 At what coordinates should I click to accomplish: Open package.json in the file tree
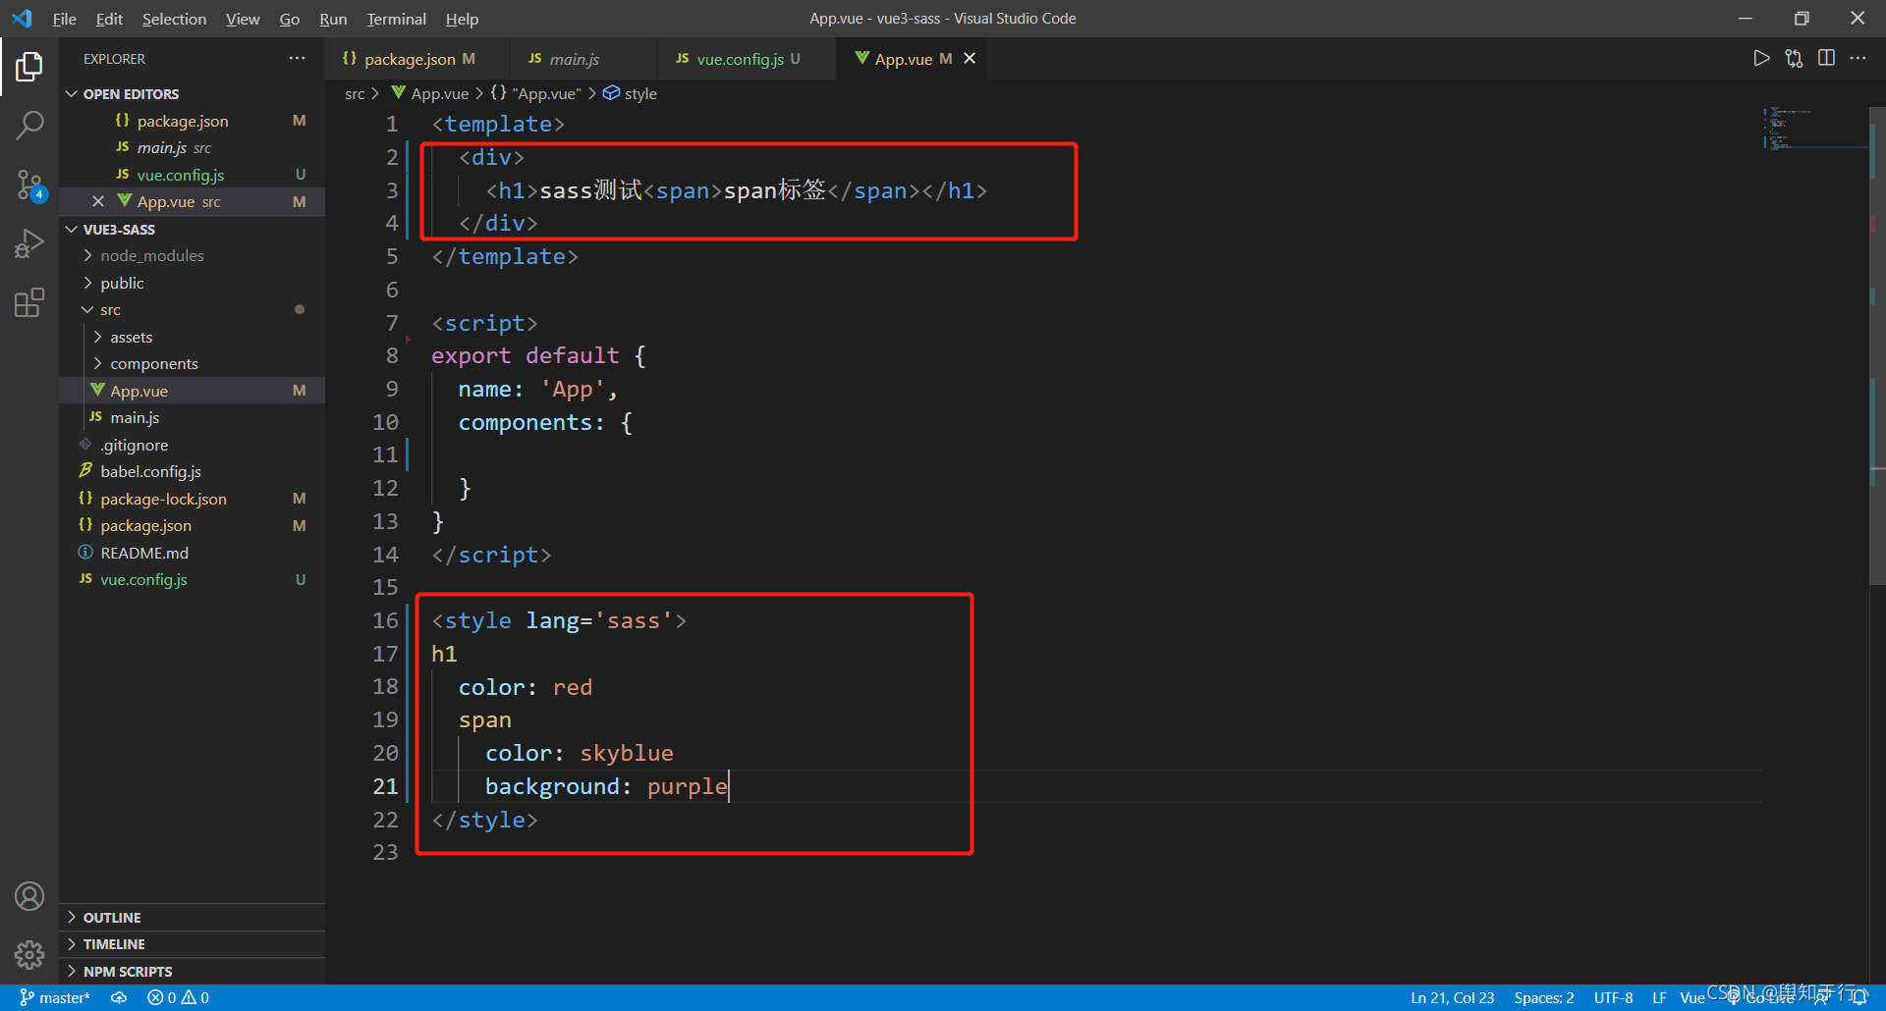coord(192,526)
